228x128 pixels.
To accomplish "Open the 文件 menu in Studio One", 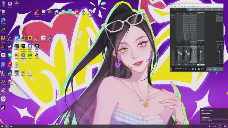I will (x=172, y=7).
